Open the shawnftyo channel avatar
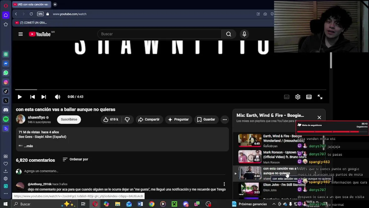Image resolution: width=369 pixels, height=208 pixels. pyautogui.click(x=20, y=119)
